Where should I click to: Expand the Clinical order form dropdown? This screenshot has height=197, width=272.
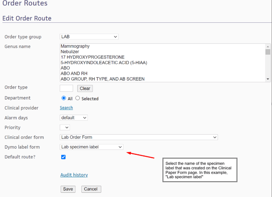(138, 137)
